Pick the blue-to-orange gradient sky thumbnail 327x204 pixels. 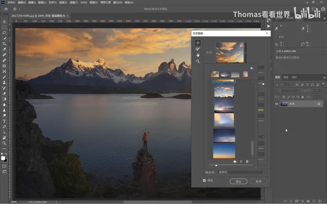pyautogui.click(x=224, y=151)
